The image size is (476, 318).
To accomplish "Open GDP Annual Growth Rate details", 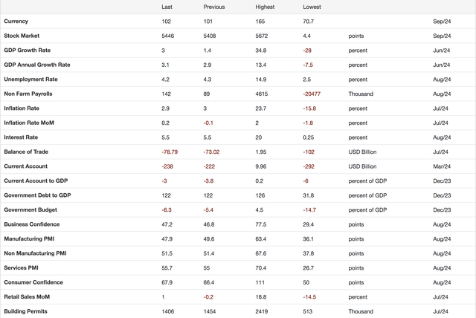I will click(x=37, y=65).
